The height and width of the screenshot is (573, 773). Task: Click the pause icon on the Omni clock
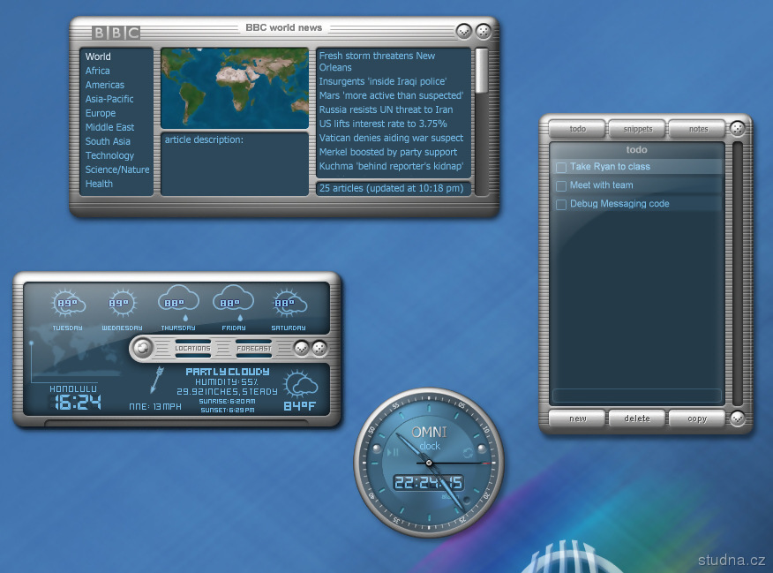click(x=394, y=452)
